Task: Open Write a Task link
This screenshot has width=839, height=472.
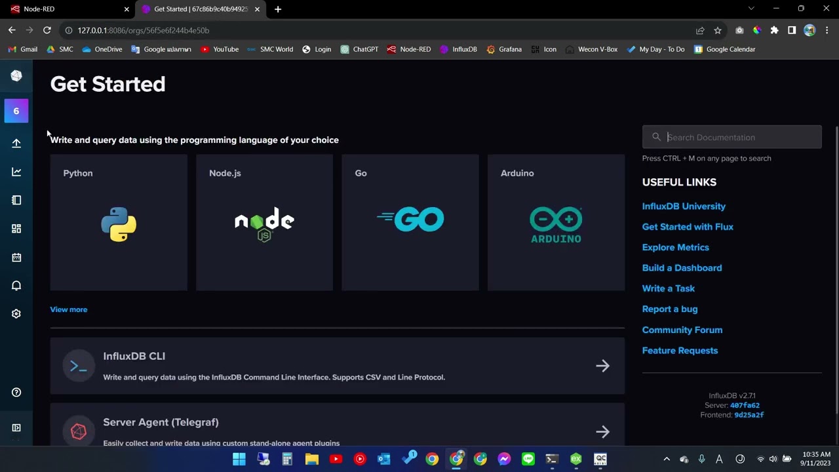Action: pyautogui.click(x=668, y=288)
